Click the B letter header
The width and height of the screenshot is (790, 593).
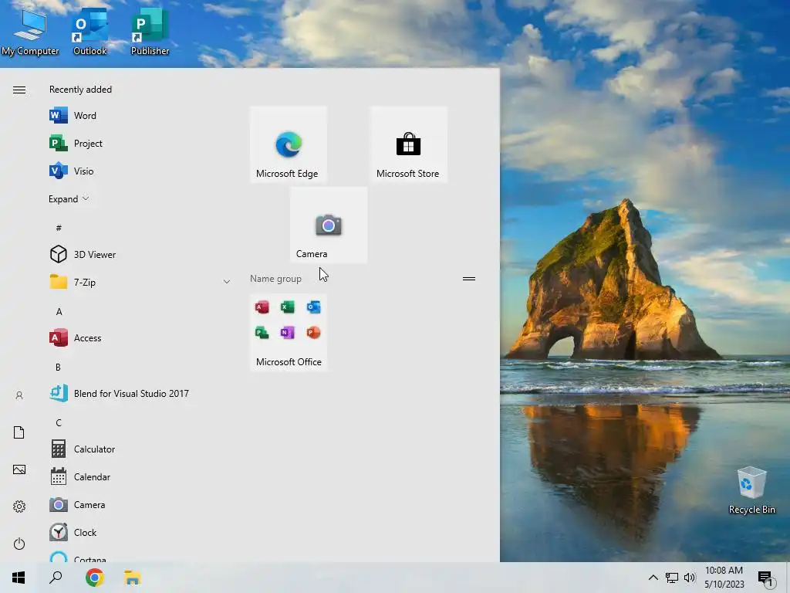[58, 367]
